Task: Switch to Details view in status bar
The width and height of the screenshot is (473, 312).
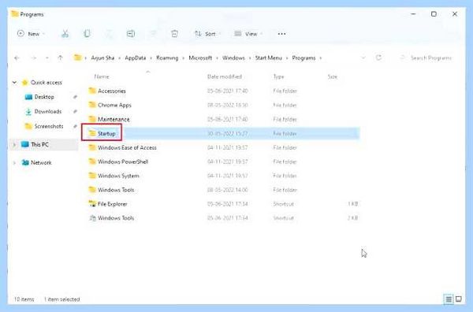Action: (x=449, y=299)
